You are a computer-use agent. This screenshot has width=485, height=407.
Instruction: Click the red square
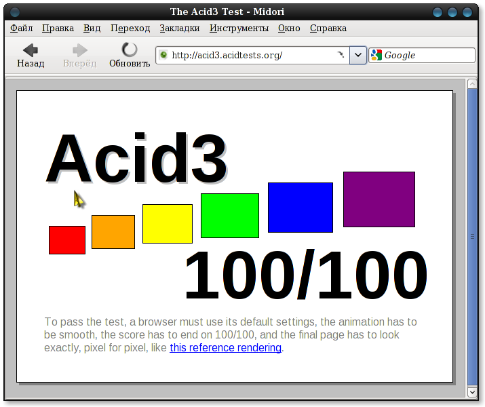(67, 240)
